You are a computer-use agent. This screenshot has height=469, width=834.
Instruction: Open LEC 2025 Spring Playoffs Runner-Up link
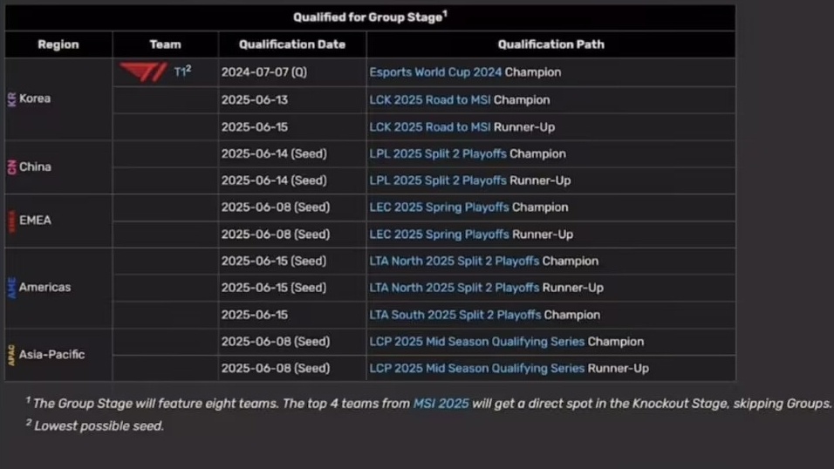439,234
